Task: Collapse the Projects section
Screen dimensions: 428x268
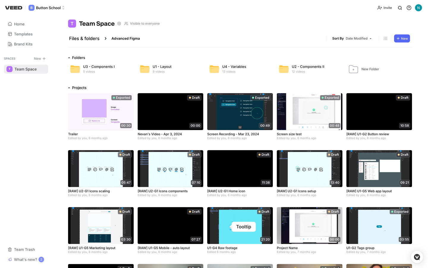Action: click(x=69, y=88)
